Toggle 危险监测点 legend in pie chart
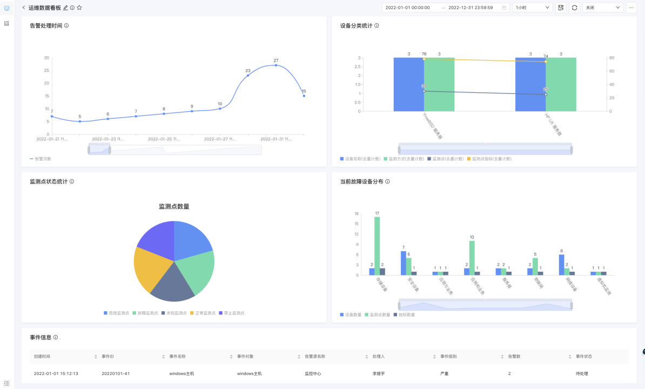 pyautogui.click(x=116, y=313)
